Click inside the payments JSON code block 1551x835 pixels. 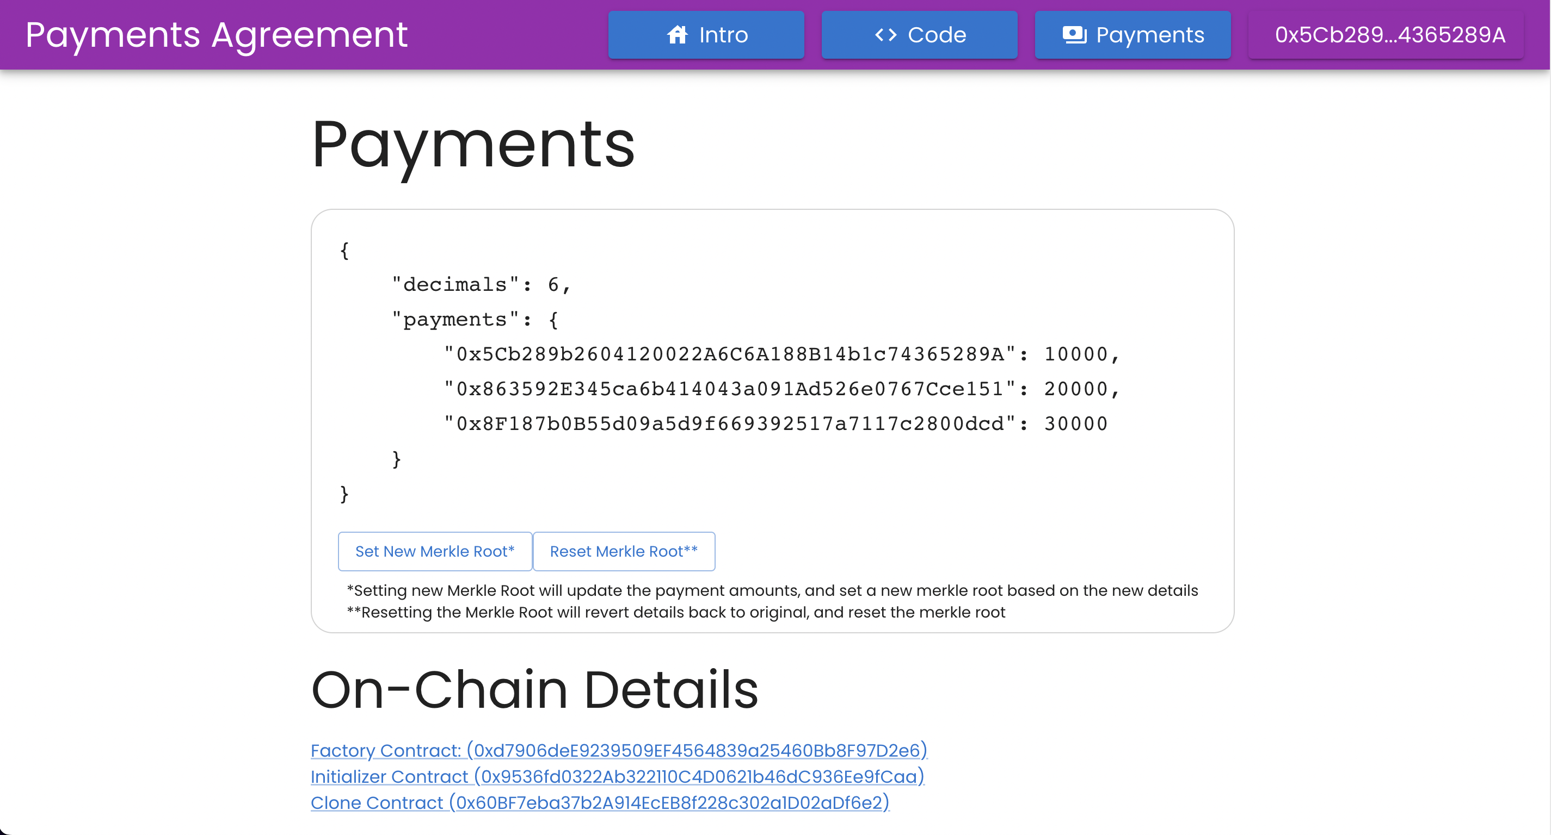coord(723,373)
